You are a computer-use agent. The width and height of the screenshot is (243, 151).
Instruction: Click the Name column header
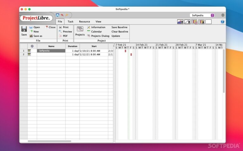click(51, 46)
